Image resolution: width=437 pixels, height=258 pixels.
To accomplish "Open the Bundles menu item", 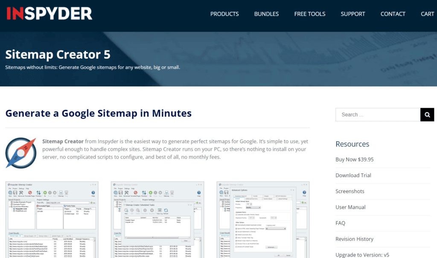I will click(x=266, y=14).
